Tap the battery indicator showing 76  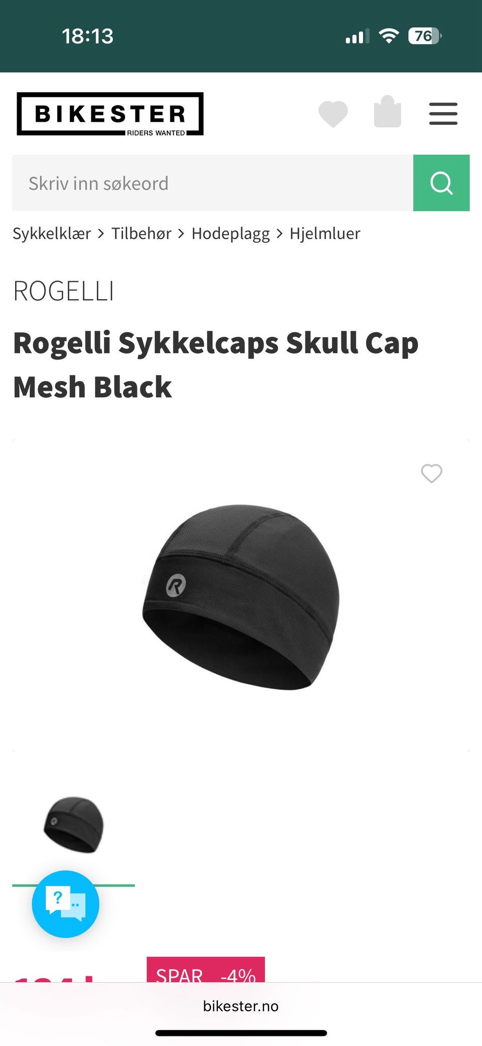[425, 36]
